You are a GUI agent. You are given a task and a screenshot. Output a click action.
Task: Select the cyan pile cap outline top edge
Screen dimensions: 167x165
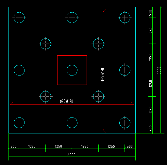click(72, 7)
